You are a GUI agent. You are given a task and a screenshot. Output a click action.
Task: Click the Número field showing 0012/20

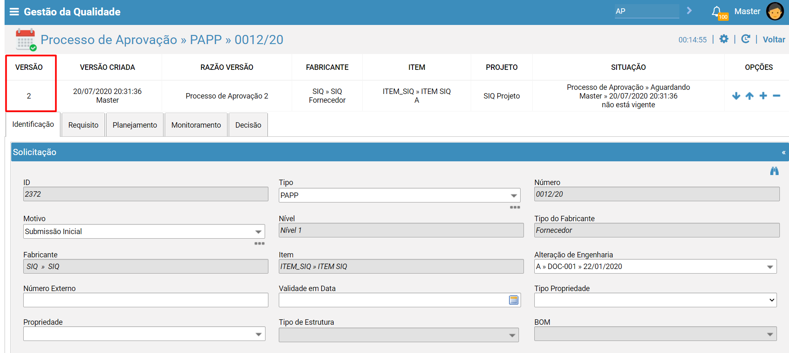pyautogui.click(x=657, y=194)
